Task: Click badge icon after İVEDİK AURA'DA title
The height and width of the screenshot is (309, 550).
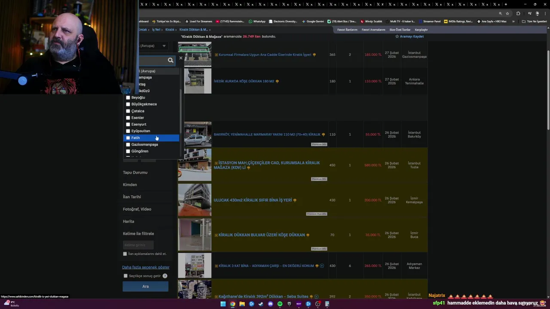Action: tap(277, 81)
